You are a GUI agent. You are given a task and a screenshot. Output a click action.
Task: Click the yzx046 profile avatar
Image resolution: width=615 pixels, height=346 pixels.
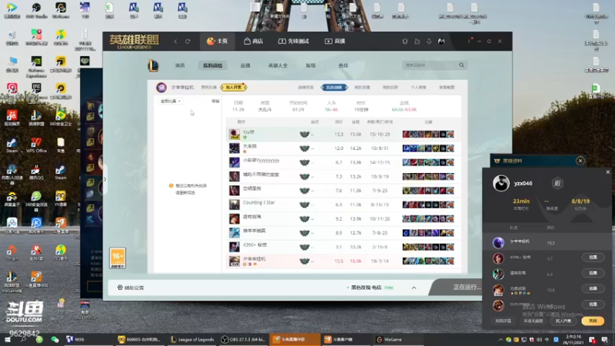[x=501, y=183]
